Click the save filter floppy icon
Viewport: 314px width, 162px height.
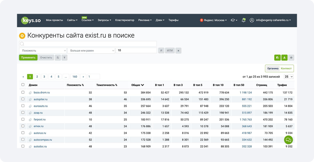coord(58,58)
